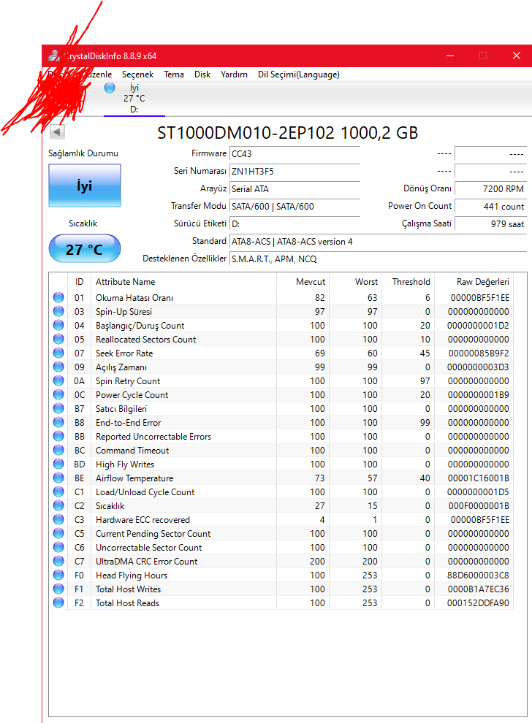Click the status orb of High Fly Writes
The width and height of the screenshot is (532, 723).
pyautogui.click(x=58, y=464)
